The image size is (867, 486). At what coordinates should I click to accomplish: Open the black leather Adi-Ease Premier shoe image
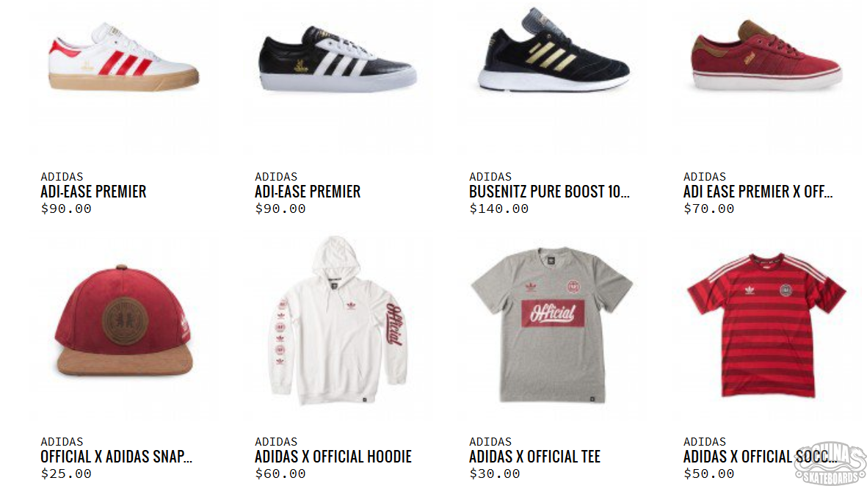tap(337, 59)
